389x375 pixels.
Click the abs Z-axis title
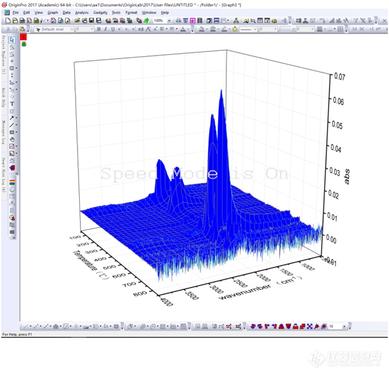[x=346, y=176]
